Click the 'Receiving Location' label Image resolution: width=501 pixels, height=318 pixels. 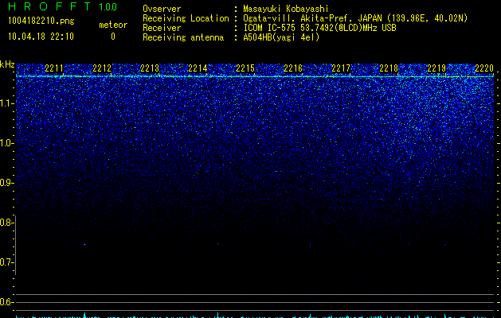coord(186,18)
